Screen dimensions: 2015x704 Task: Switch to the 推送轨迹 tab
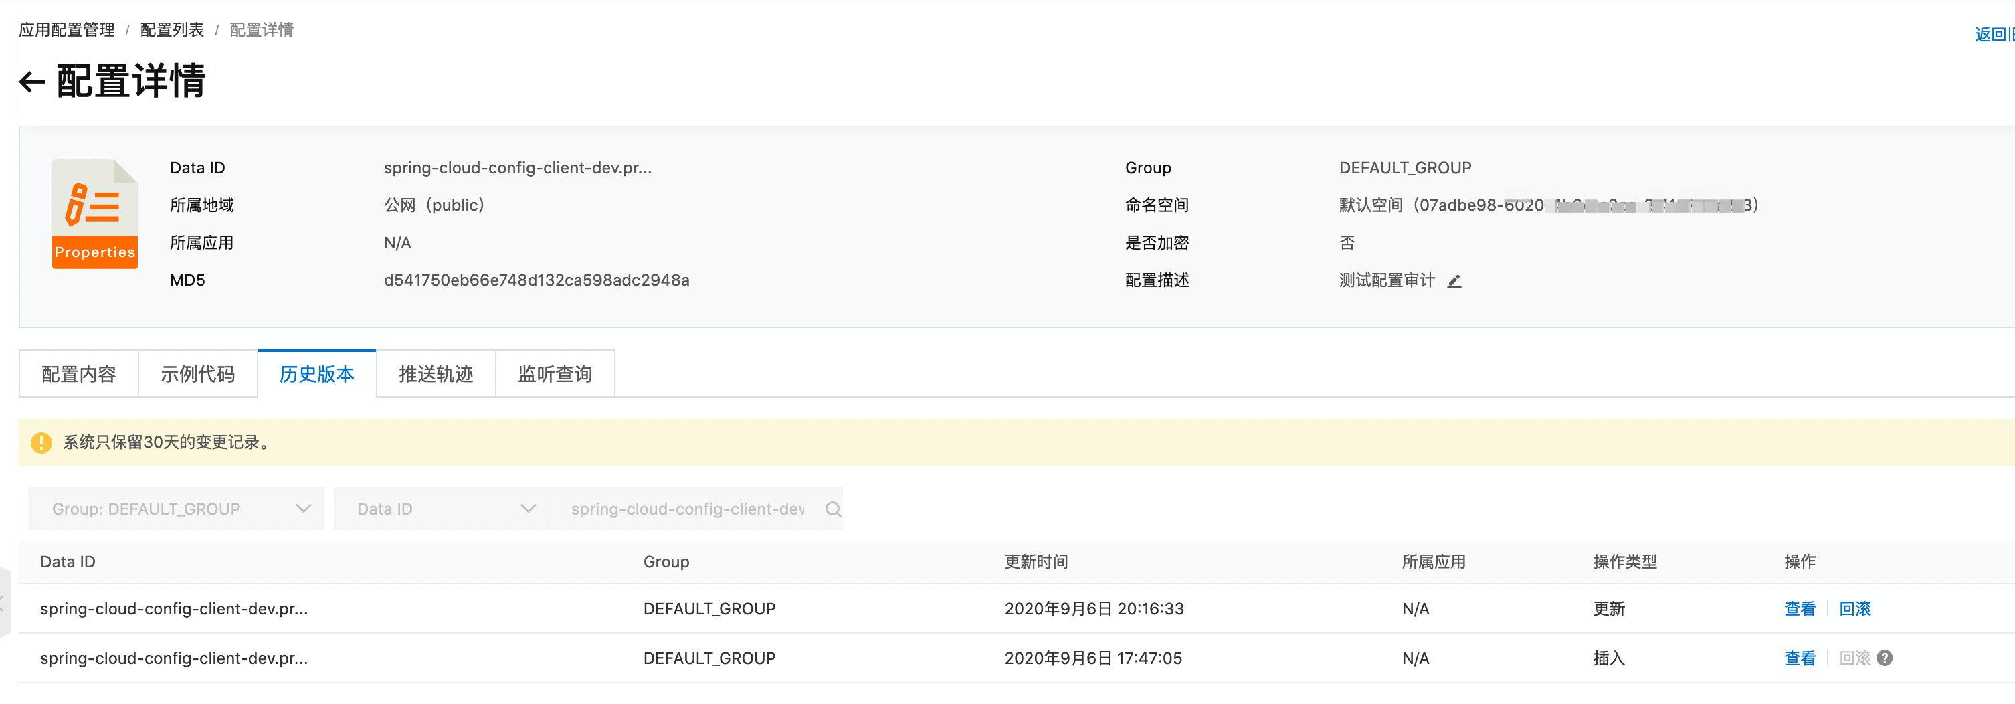[436, 375]
